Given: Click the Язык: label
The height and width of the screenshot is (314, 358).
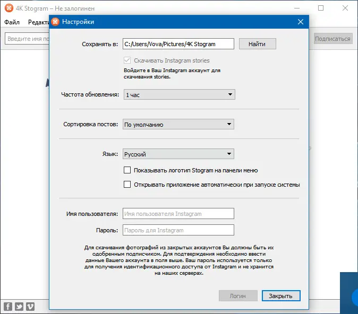Looking at the screenshot, I should [x=110, y=154].
